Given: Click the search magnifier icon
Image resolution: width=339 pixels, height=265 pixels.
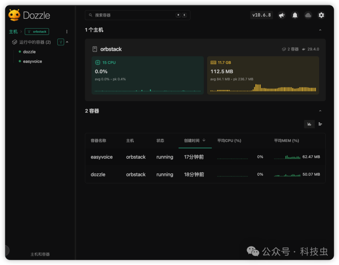Looking at the screenshot, I should (91, 15).
